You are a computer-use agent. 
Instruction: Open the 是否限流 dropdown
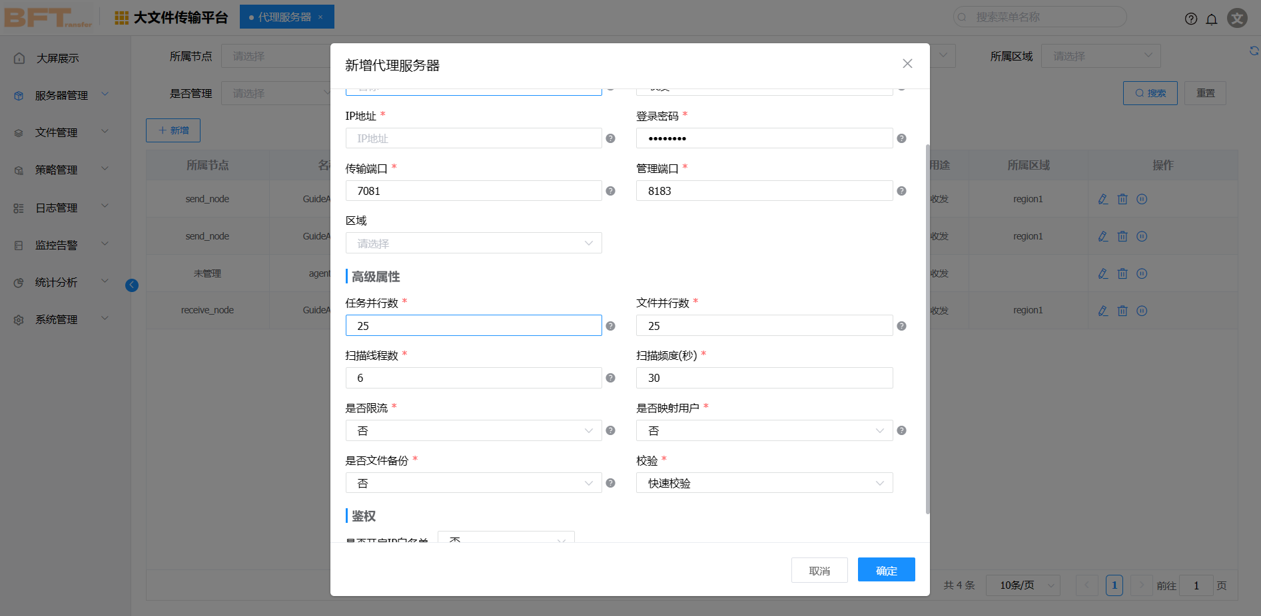tap(473, 430)
